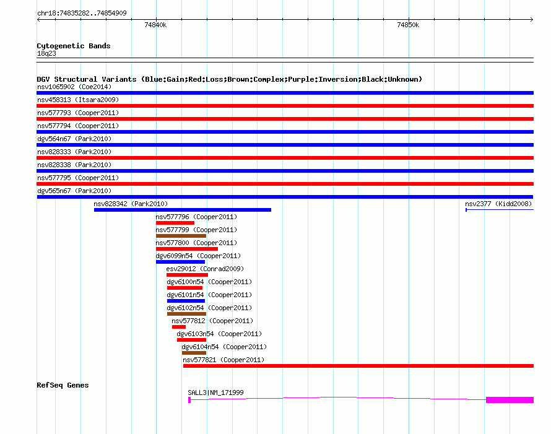Click red bar under dgv6100n54
This screenshot has height=434, width=551.
pos(185,288)
